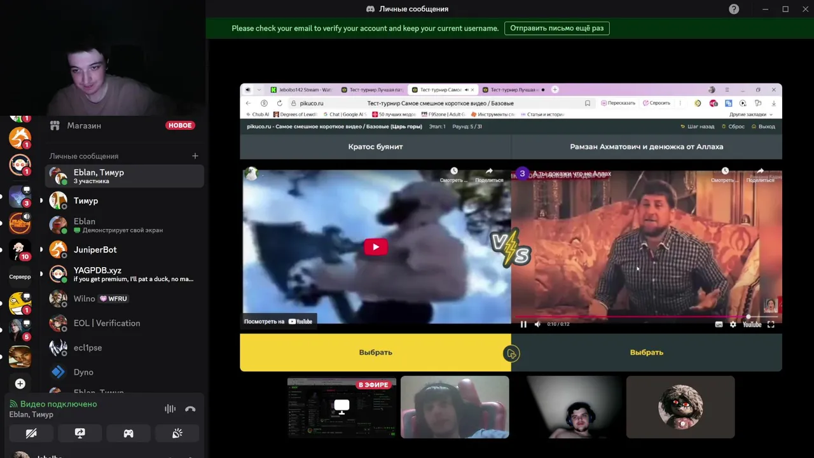
Task: Select red-chair webcam participant tile
Action: [455, 407]
